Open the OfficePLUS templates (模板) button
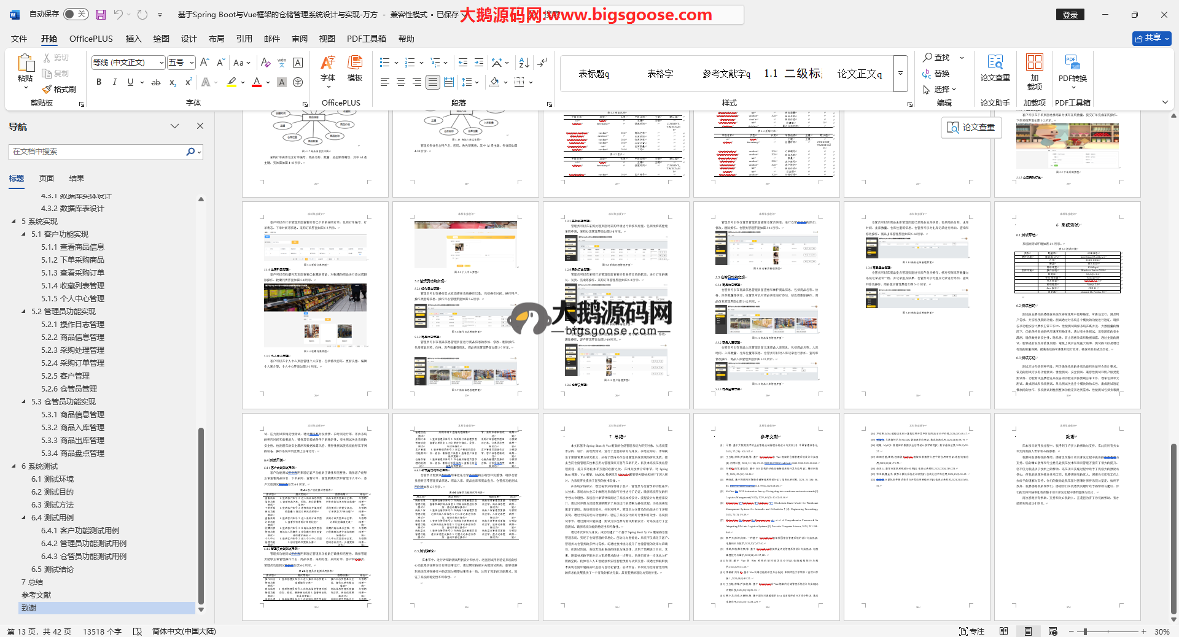The image size is (1179, 637). (355, 68)
